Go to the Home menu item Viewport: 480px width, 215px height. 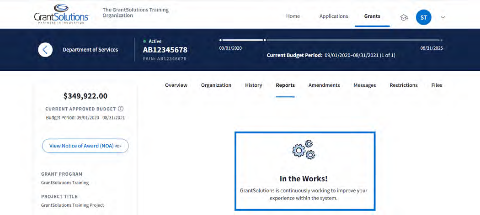coord(293,16)
